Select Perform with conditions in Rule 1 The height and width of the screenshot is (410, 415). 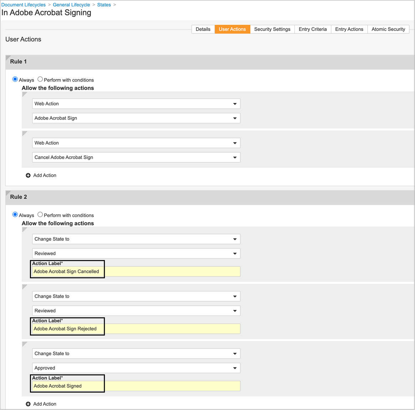40,79
